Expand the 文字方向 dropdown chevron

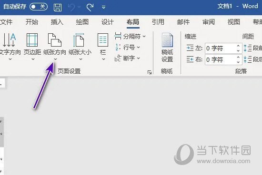pyautogui.click(x=10, y=59)
